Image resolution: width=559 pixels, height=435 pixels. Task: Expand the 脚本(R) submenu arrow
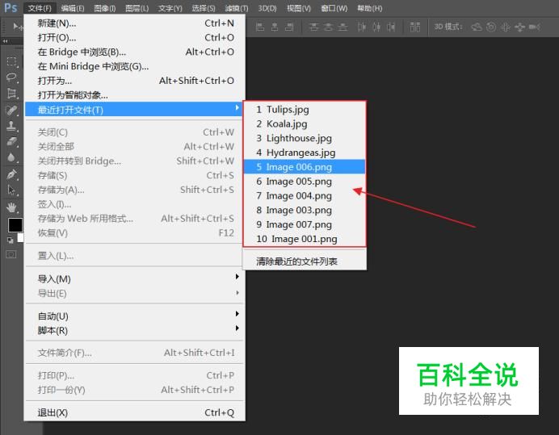click(237, 328)
